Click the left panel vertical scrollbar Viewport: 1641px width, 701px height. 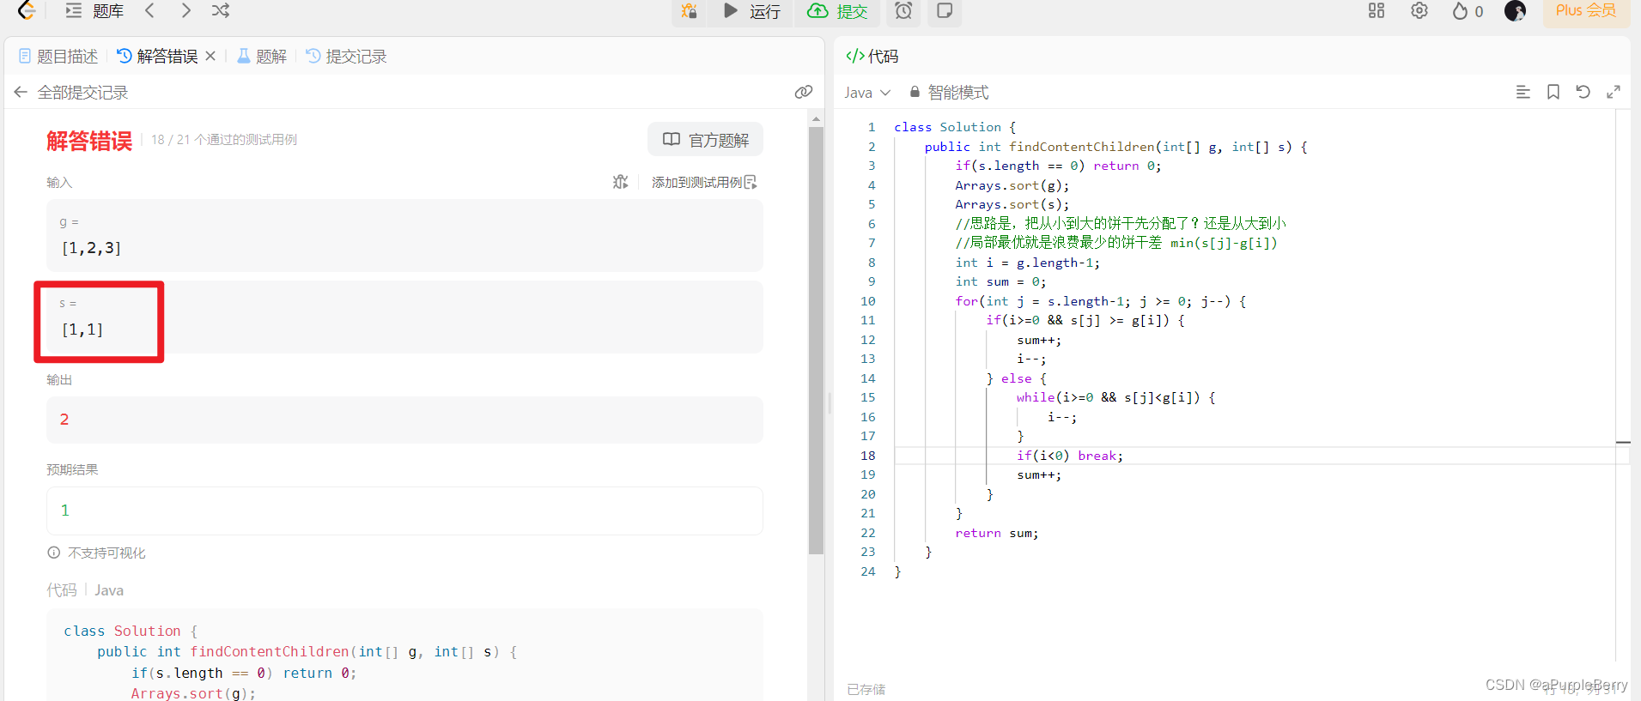pos(816,341)
